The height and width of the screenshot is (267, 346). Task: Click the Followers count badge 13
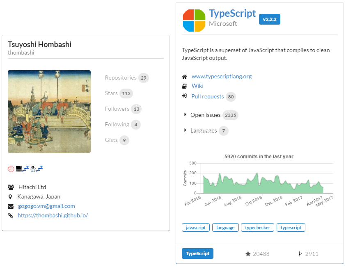pos(136,109)
